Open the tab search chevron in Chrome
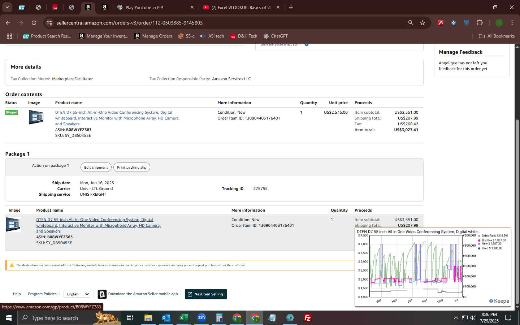520x325 pixels. coord(7,7)
